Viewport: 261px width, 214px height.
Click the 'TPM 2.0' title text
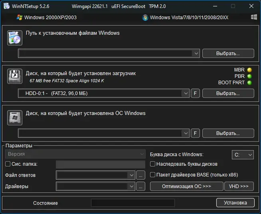pos(157,6)
